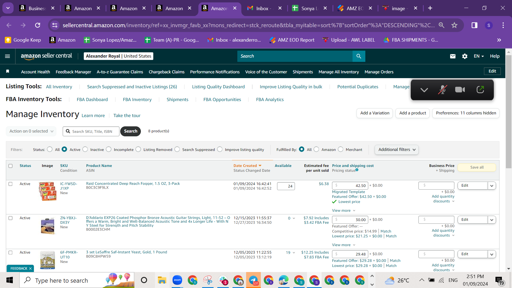Image resolution: width=512 pixels, height=288 pixels.
Task: Unmute the microphone in meeting overlay
Action: 442,90
